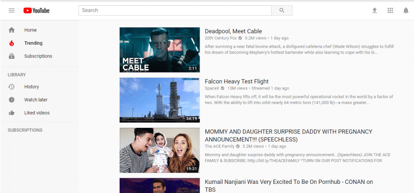Click the upload video icon
Screen dimensions: 414x193
374,10
